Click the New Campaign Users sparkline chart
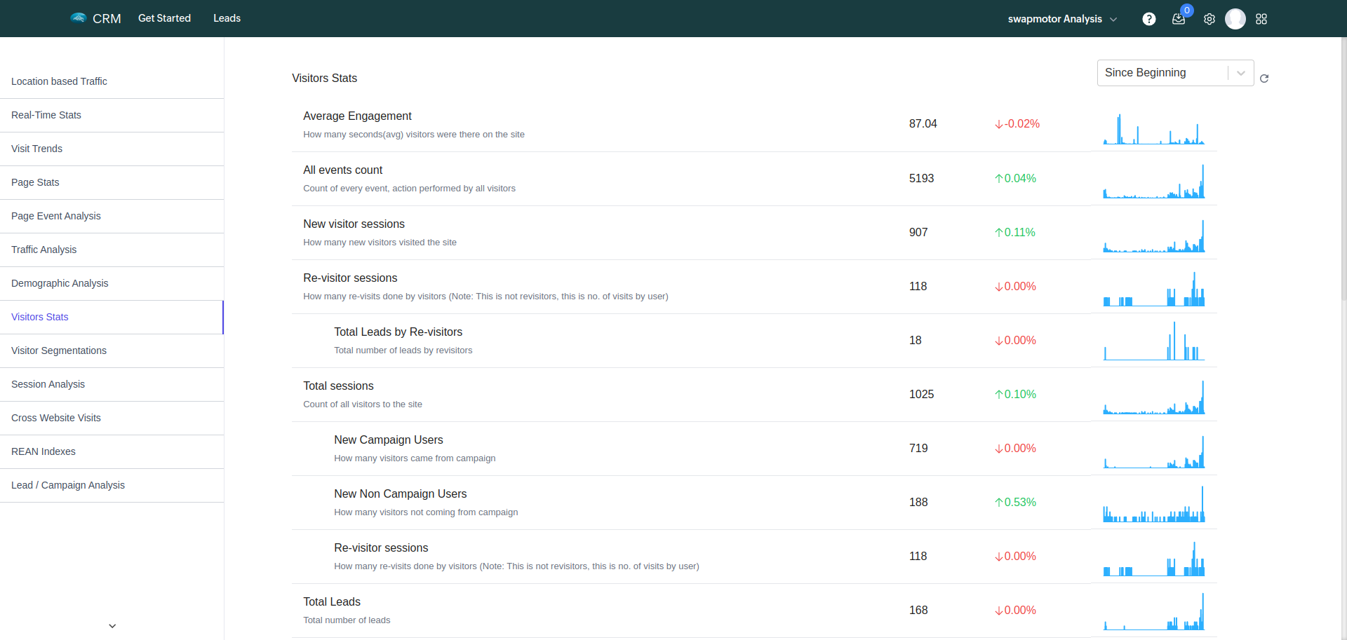The image size is (1347, 640). 1154,451
